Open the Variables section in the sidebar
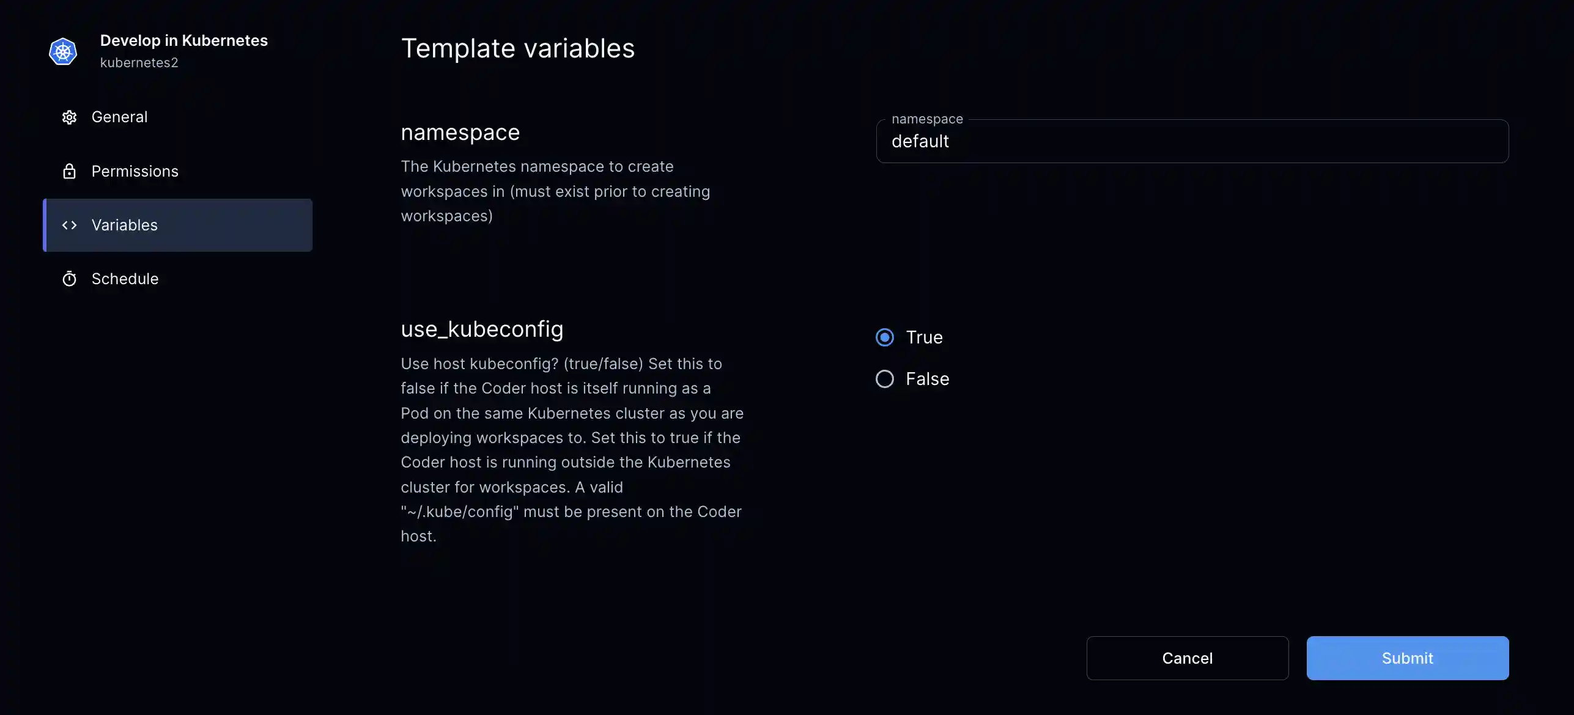 tap(124, 225)
